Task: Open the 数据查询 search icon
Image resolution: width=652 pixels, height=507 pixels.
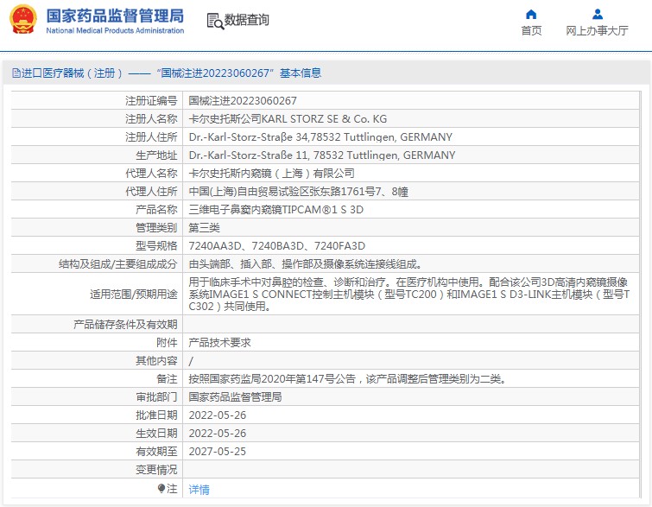Action: [215, 21]
